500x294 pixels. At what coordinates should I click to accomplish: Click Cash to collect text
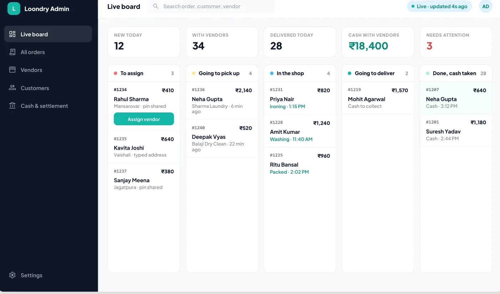[365, 106]
